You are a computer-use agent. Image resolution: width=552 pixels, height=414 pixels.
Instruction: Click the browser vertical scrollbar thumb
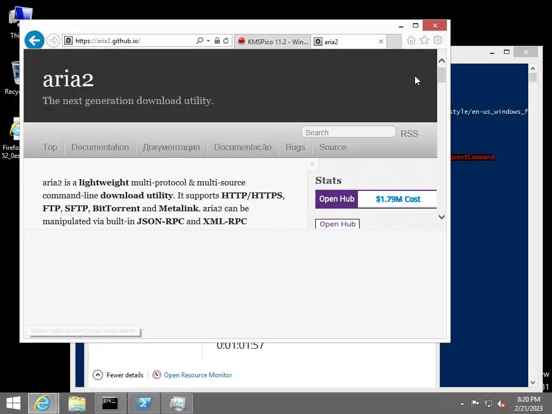point(442,74)
